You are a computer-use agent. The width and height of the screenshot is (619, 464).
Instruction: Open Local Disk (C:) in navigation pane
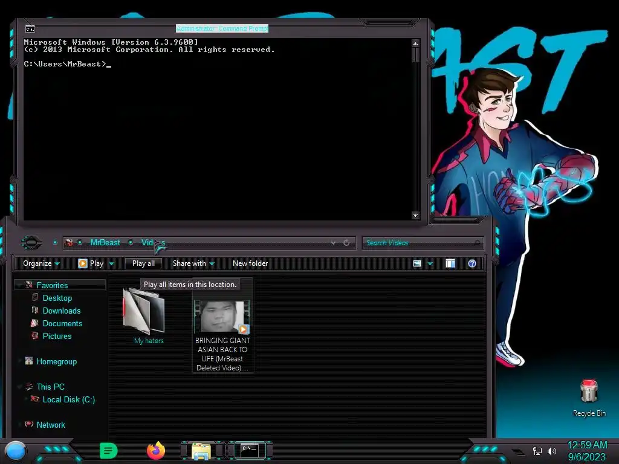tap(69, 400)
